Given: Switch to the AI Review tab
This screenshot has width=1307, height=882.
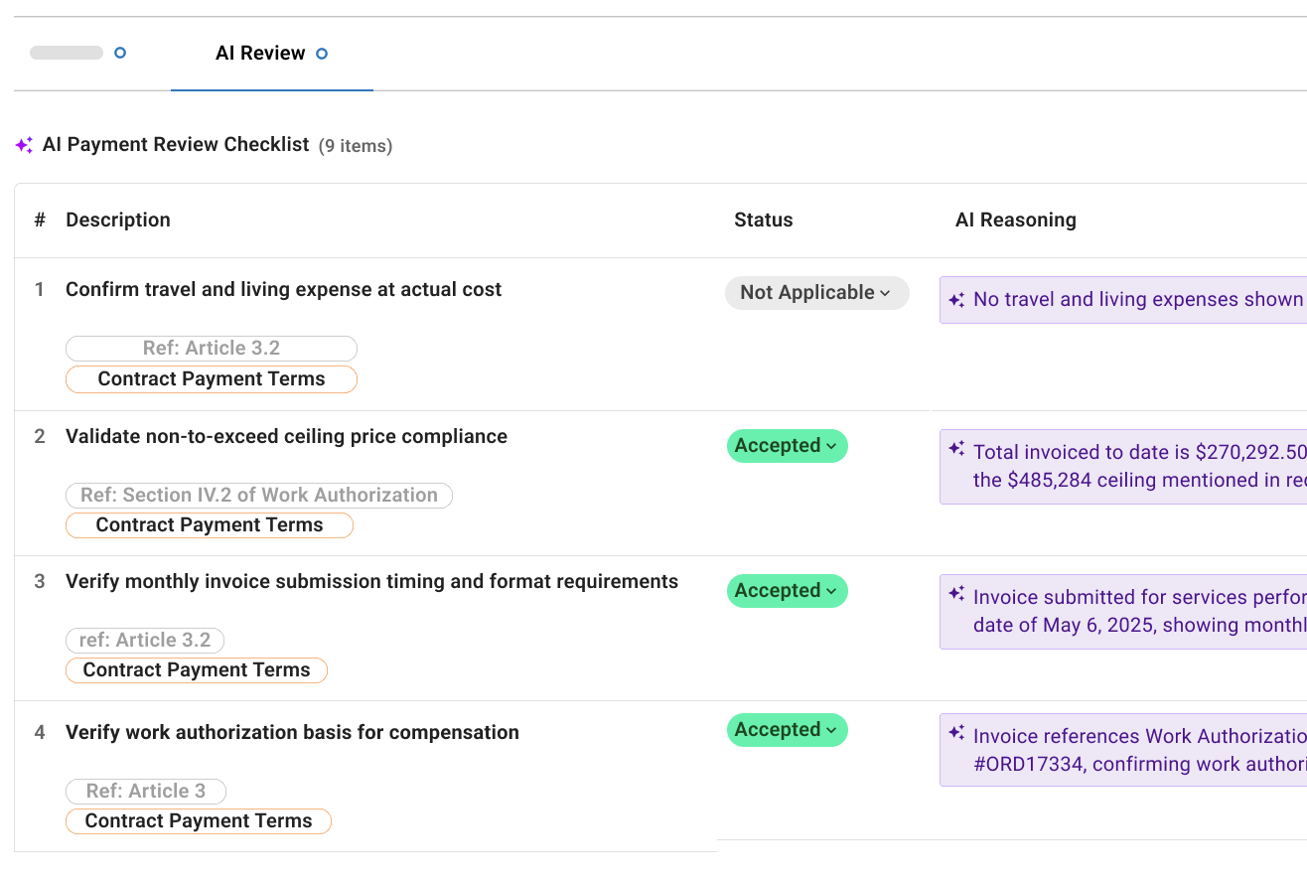Looking at the screenshot, I should 260,54.
